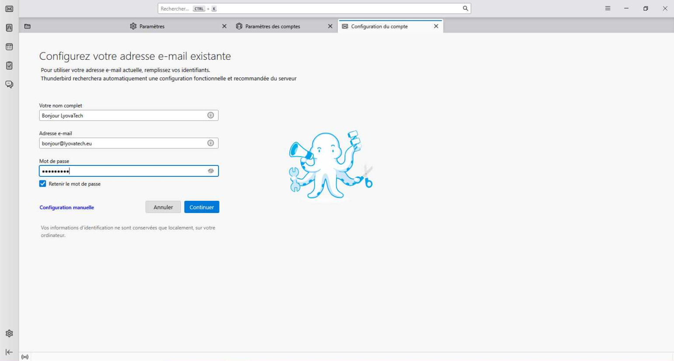Open the Address Book sidebar icon

tap(9, 28)
